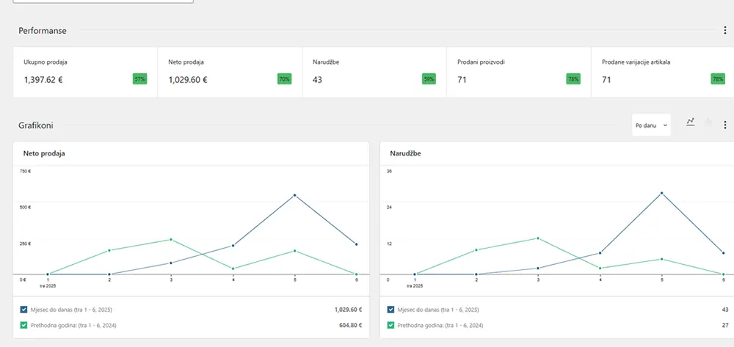Click the 78% badge on Prodani proizvodi
The height and width of the screenshot is (347, 734).
pos(573,79)
